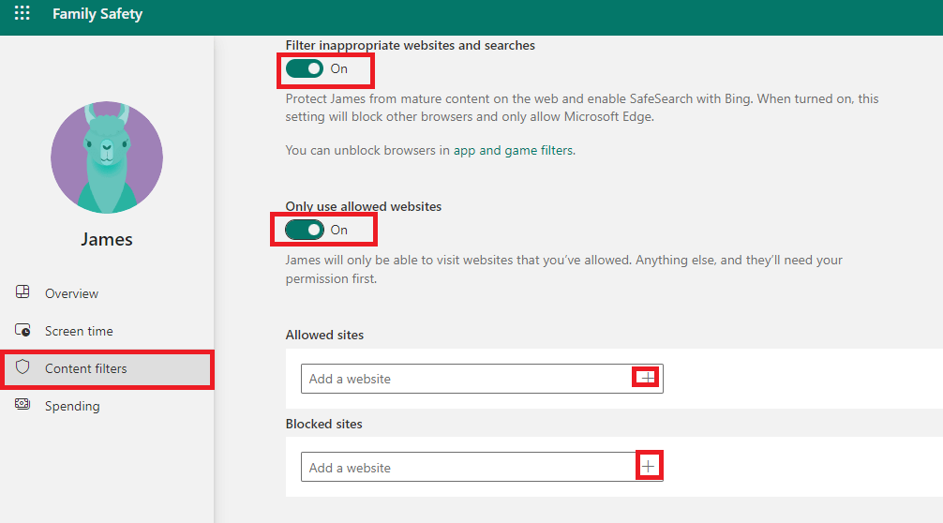943x523 pixels.
Task: Navigate to Spending text in sidebar
Action: (72, 406)
